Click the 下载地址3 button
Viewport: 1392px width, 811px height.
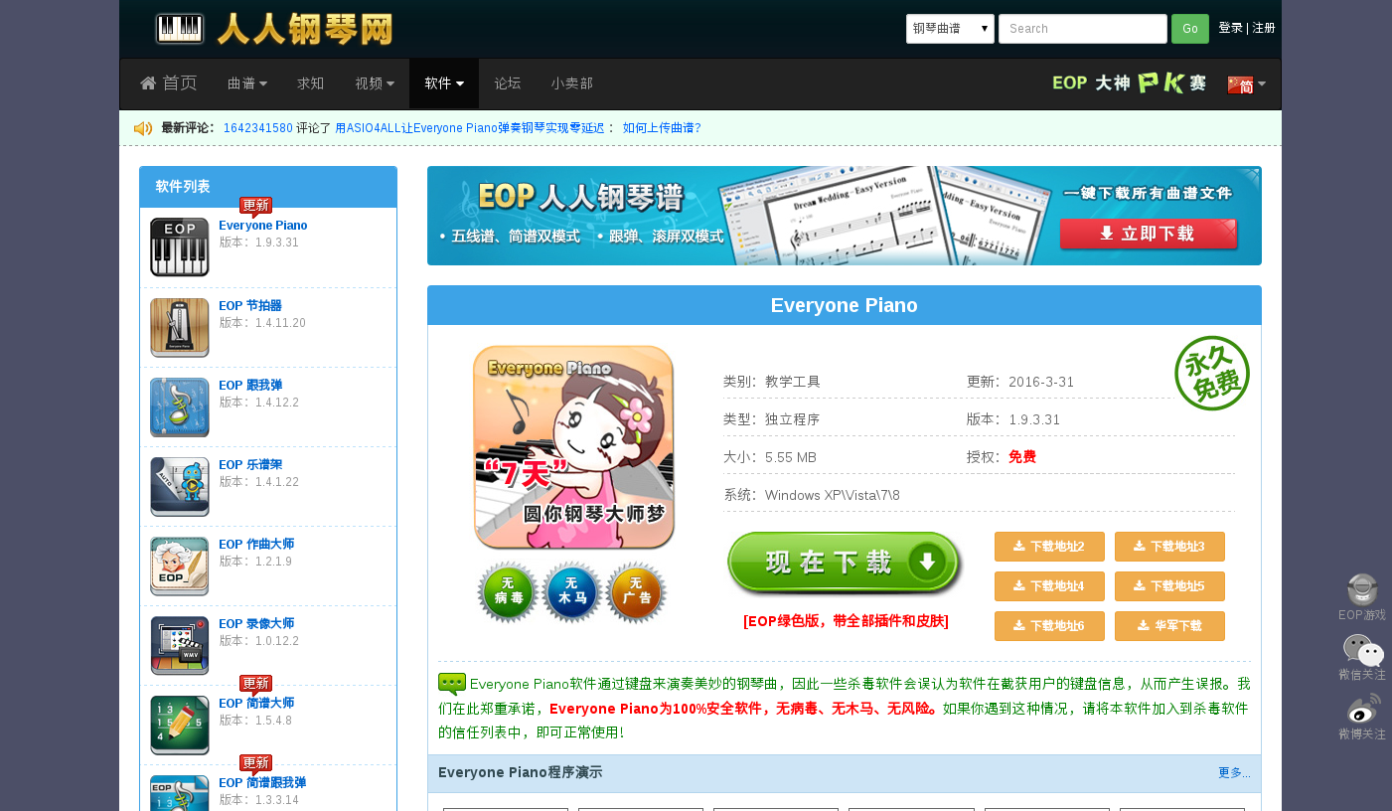click(1169, 547)
